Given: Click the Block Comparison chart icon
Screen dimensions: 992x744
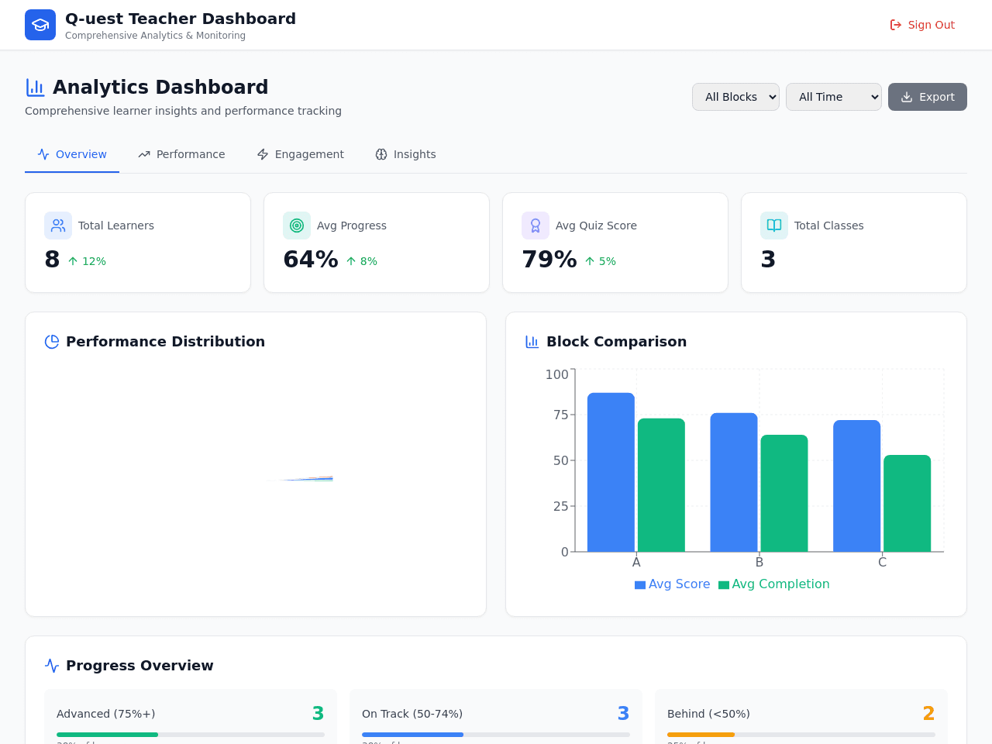Looking at the screenshot, I should [532, 342].
